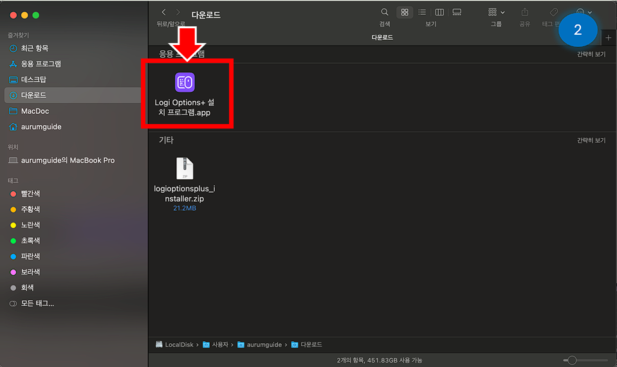Switch to column view
Viewport: 617px width, 367px height.
pos(439,12)
